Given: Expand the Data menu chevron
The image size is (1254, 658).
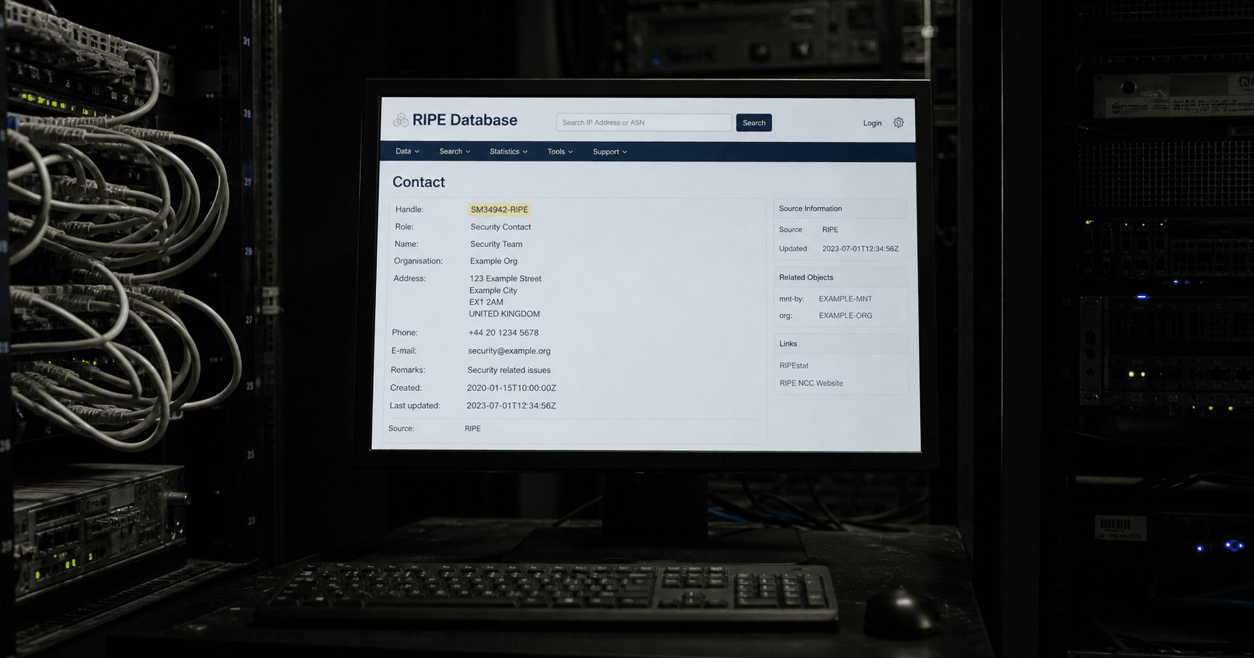Looking at the screenshot, I should [417, 152].
